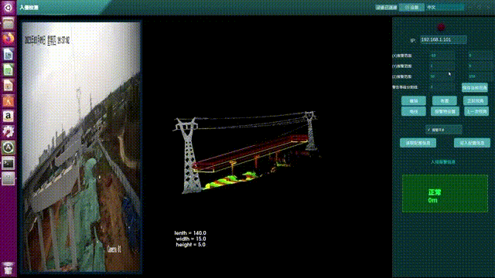Click the X alarm range maximum field
Viewport: 495px width, 278px height.
481,56
